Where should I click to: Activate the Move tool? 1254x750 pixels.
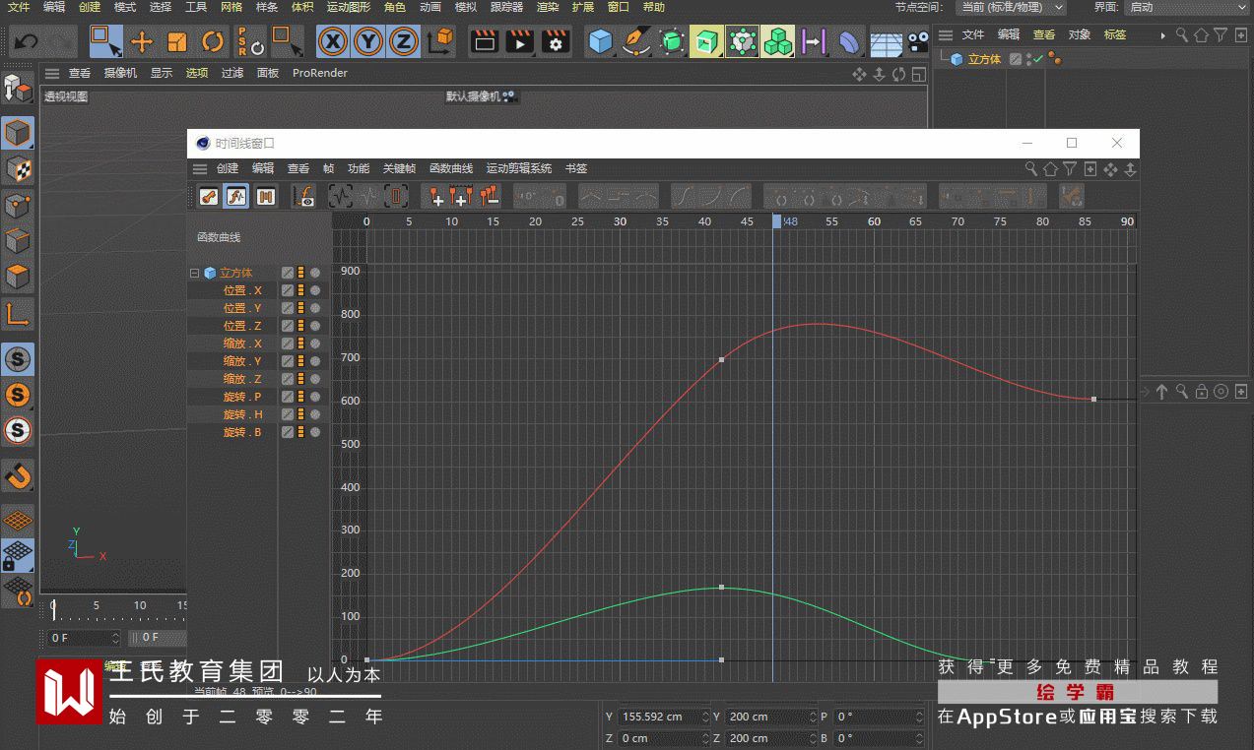click(142, 42)
